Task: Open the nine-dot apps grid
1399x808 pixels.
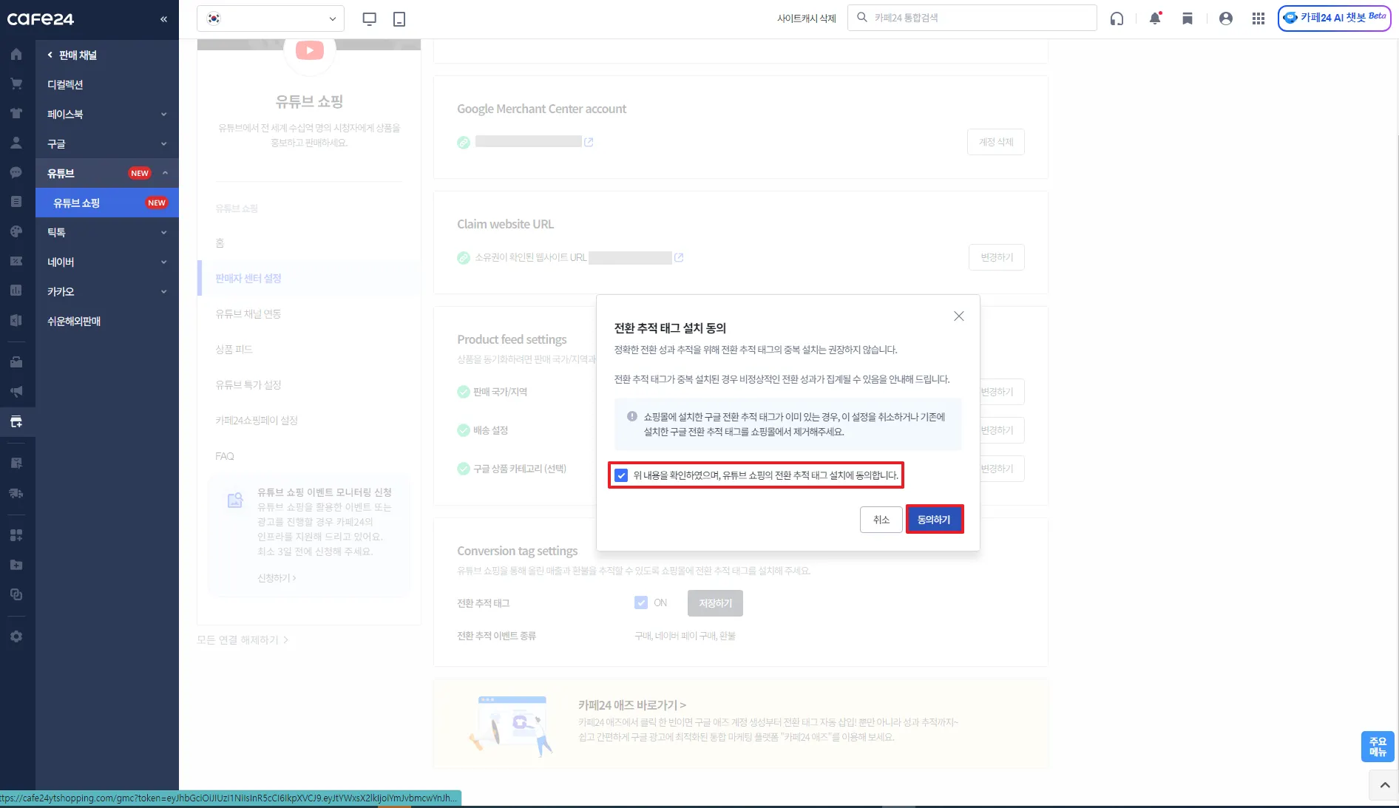Action: 1259,18
